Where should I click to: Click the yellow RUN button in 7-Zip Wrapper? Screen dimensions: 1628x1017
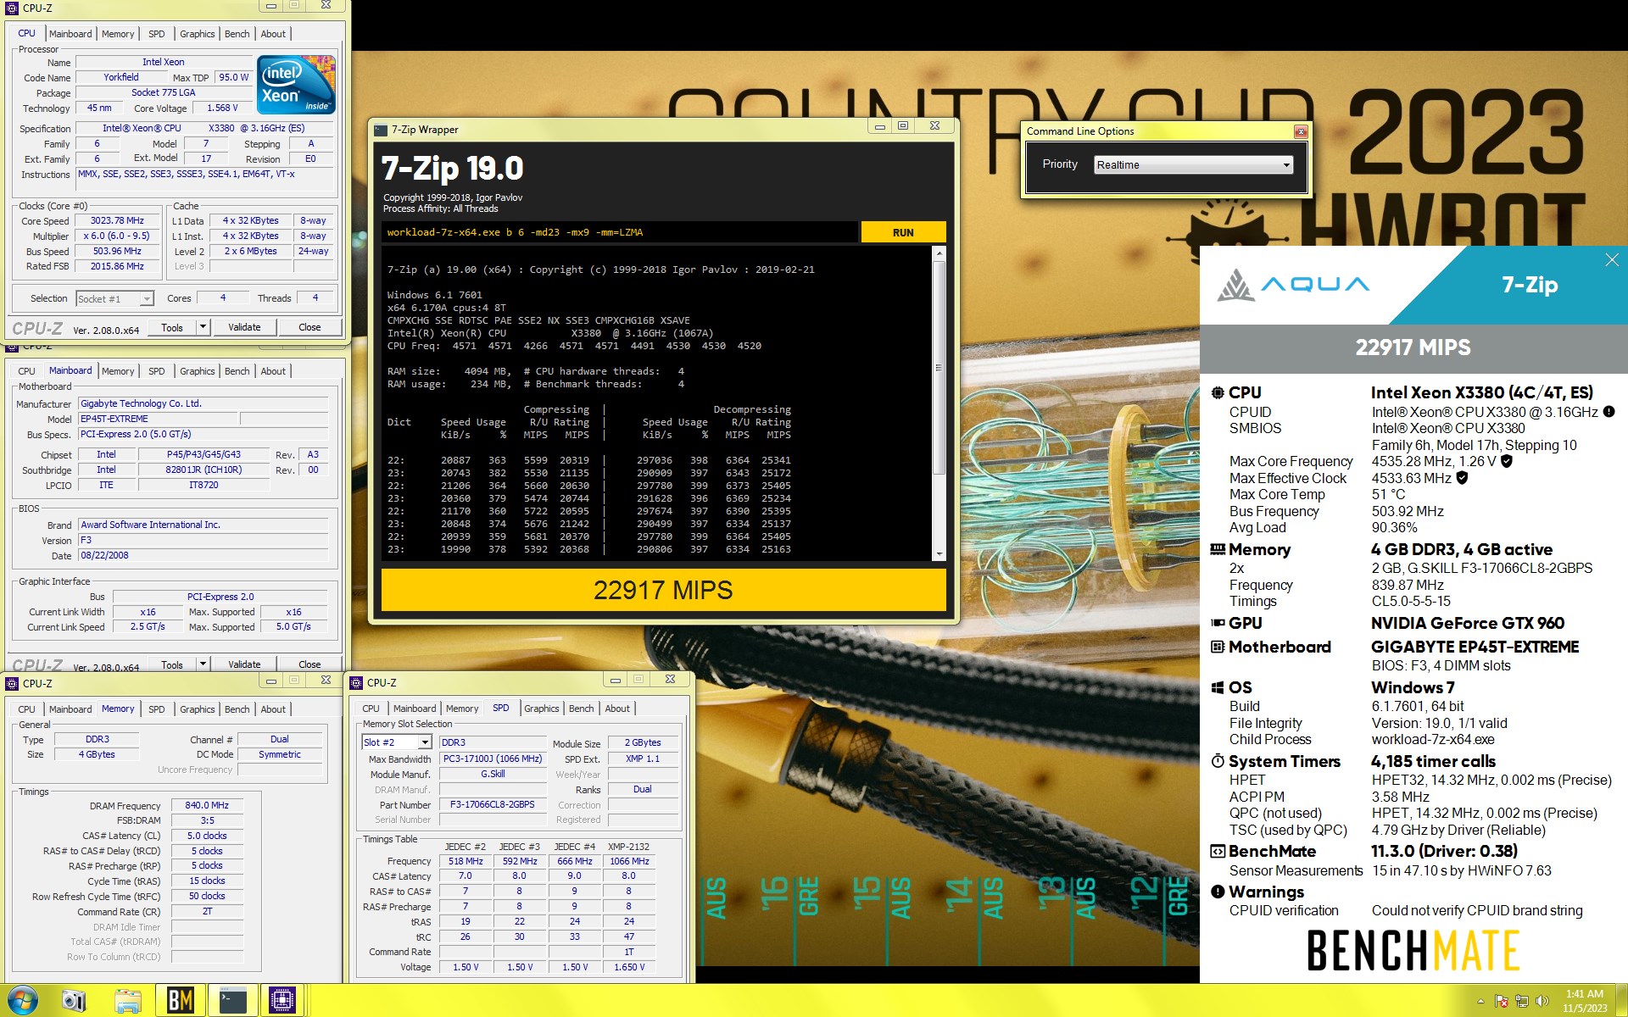click(x=903, y=232)
